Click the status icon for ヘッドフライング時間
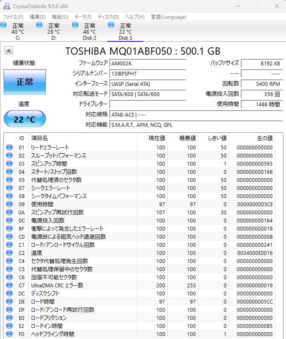Viewport: 286px width, 339px height. 9,334
